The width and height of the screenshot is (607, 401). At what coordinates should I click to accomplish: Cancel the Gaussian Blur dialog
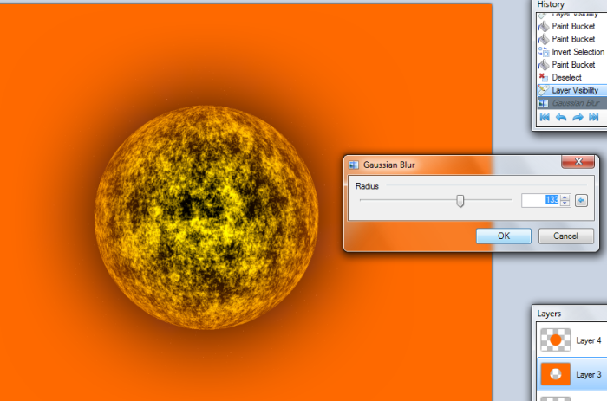coord(565,236)
